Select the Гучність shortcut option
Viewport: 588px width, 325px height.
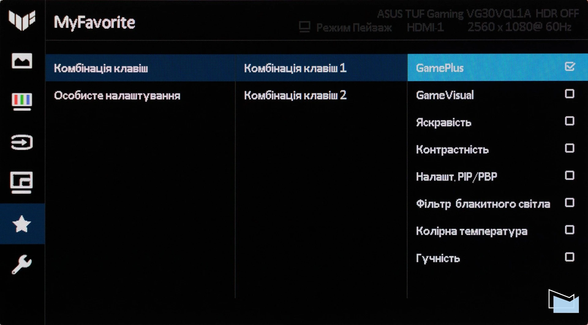click(438, 258)
